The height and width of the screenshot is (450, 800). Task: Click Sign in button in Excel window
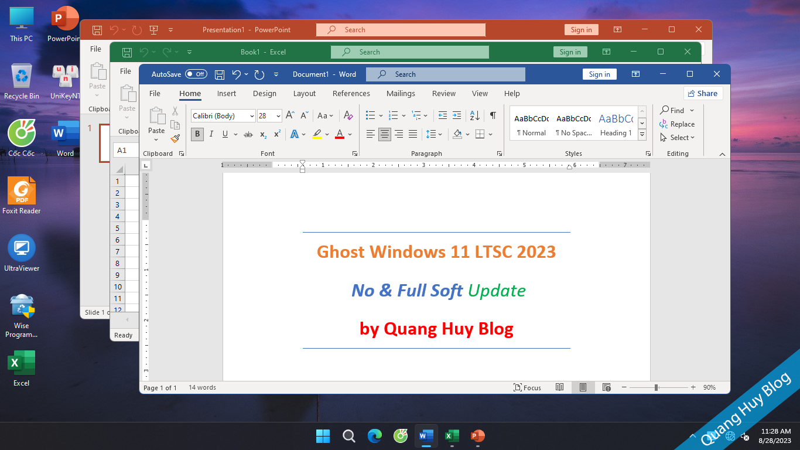click(570, 52)
